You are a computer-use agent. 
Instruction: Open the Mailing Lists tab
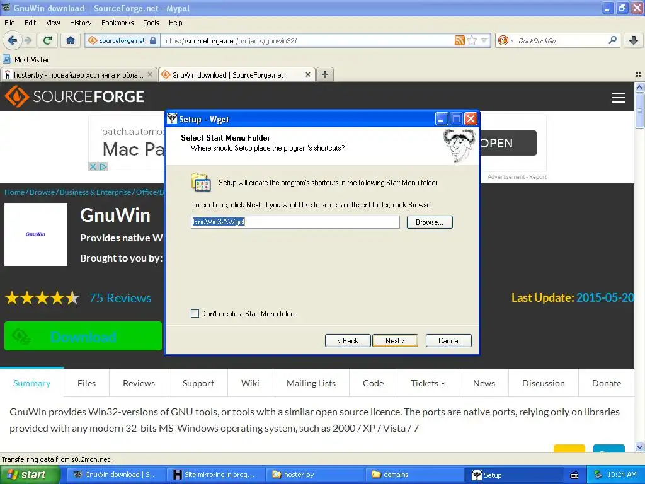point(311,383)
